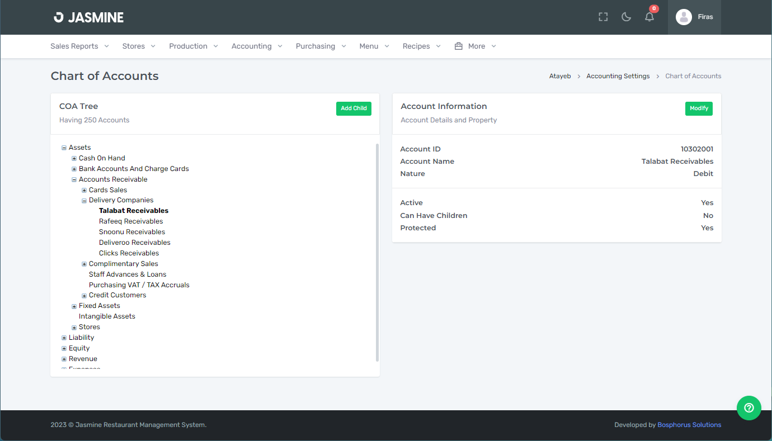Image resolution: width=772 pixels, height=441 pixels.
Task: Toggle dark mode moon icon
Action: click(x=626, y=17)
